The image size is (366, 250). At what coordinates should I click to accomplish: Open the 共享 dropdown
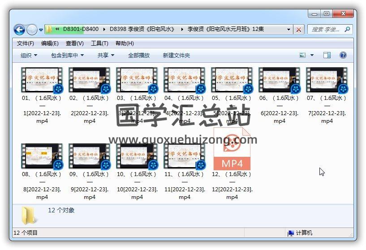point(106,55)
